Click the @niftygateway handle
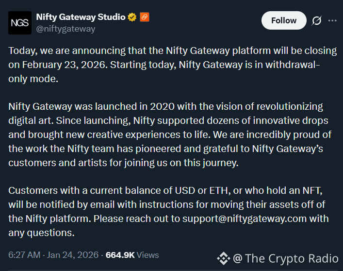This screenshot has width=343, height=271. [65, 29]
